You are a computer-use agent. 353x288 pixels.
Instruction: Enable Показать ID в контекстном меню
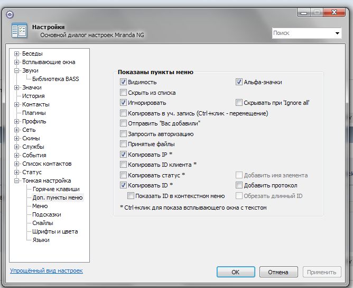131,196
